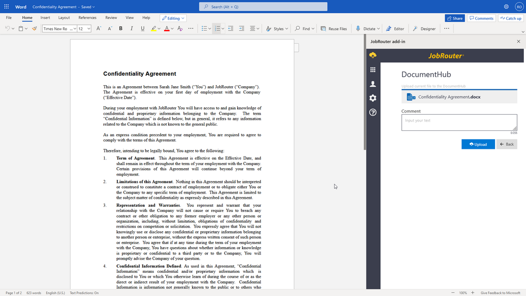The height and width of the screenshot is (296, 526).
Task: Open the JobRouter apps grid icon
Action: click(373, 69)
